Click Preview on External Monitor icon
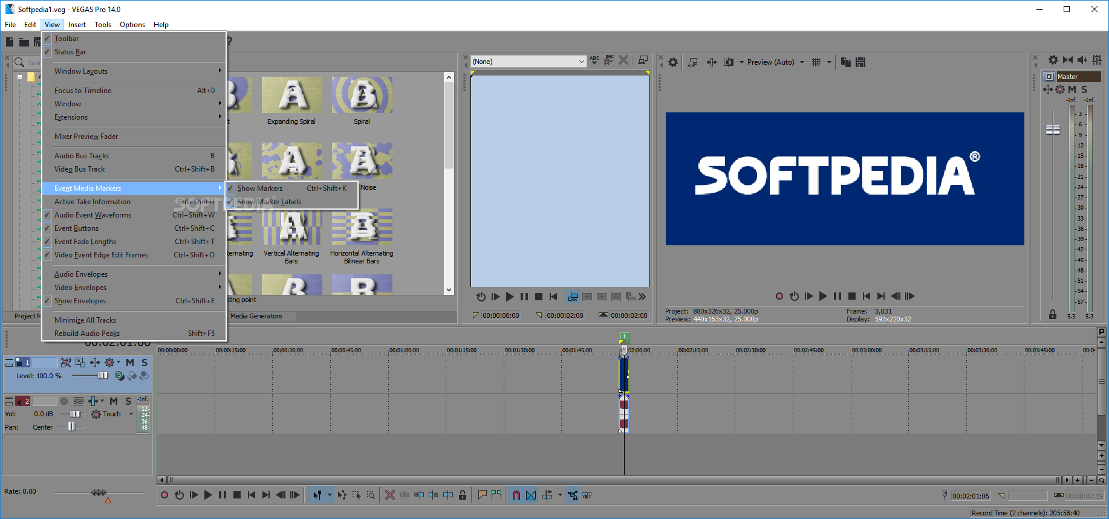Image resolution: width=1109 pixels, height=519 pixels. coord(693,62)
